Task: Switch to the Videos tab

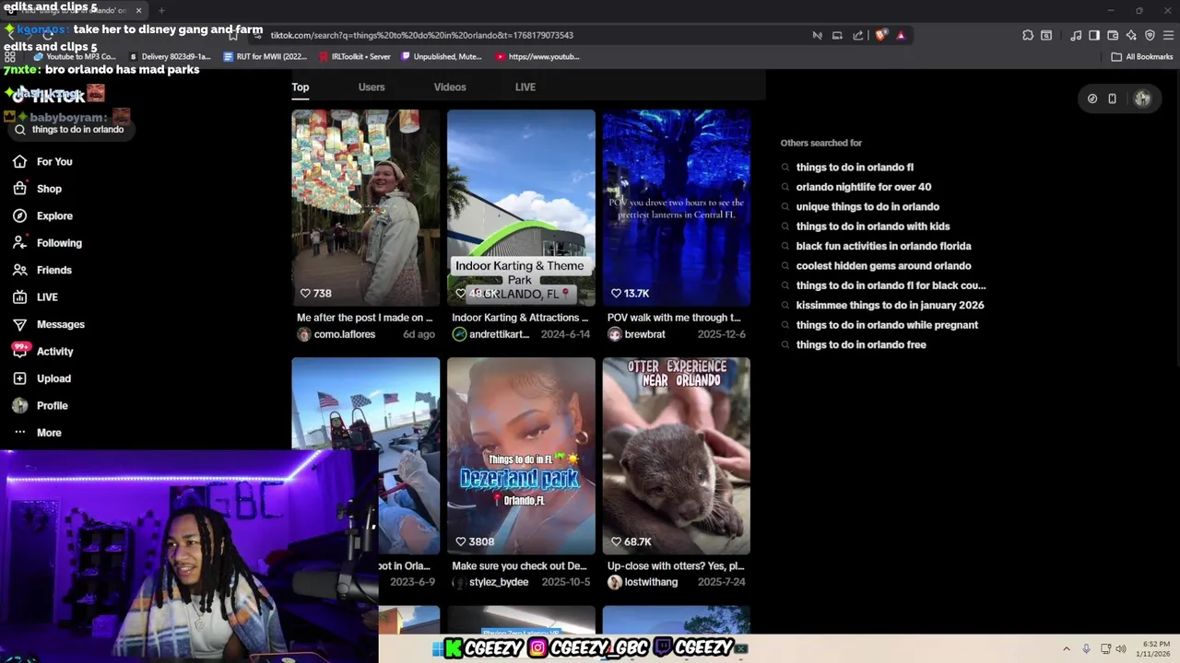Action: [450, 87]
